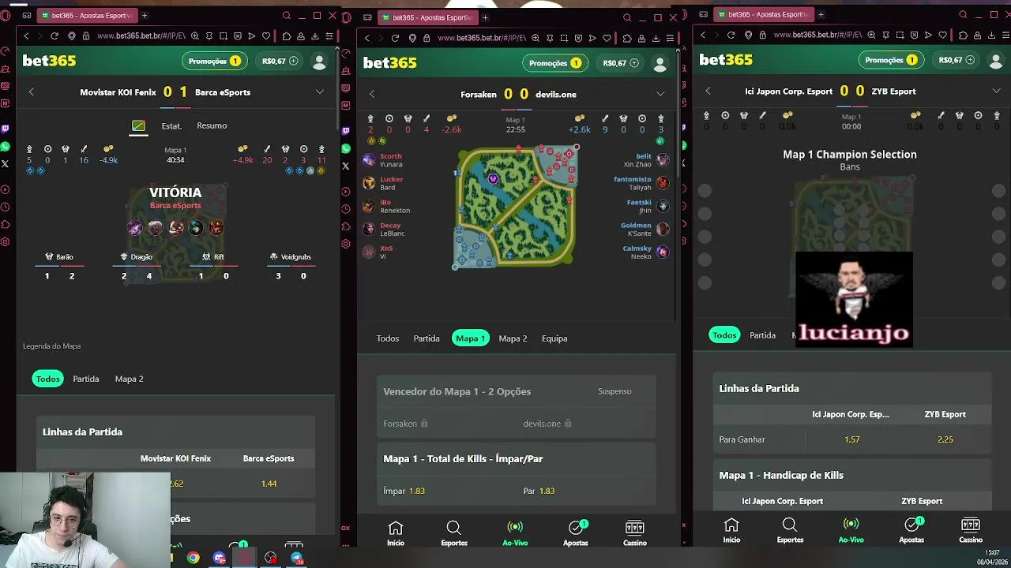This screenshot has height=568, width=1011.
Task: Pick Barca eSports odds 1.44
Action: [x=269, y=484]
